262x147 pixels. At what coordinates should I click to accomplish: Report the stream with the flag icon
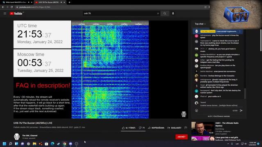pos(185,128)
